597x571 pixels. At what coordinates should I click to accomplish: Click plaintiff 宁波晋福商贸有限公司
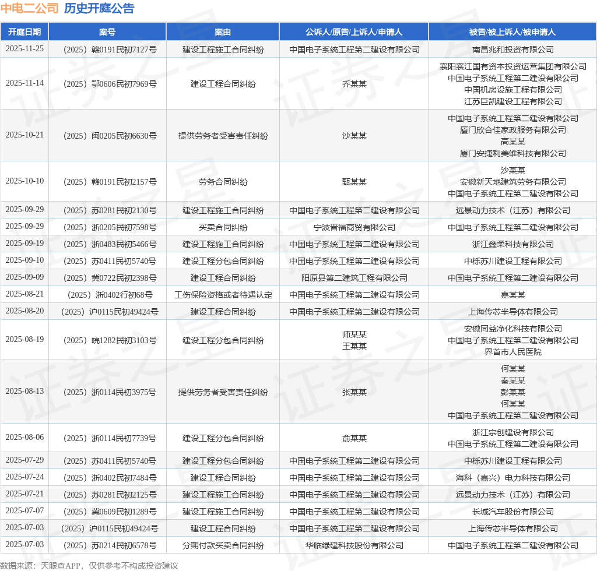[354, 227]
